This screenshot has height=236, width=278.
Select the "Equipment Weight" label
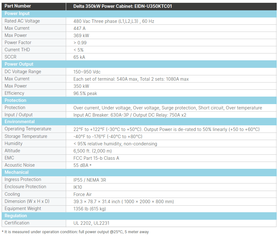(x=23, y=208)
